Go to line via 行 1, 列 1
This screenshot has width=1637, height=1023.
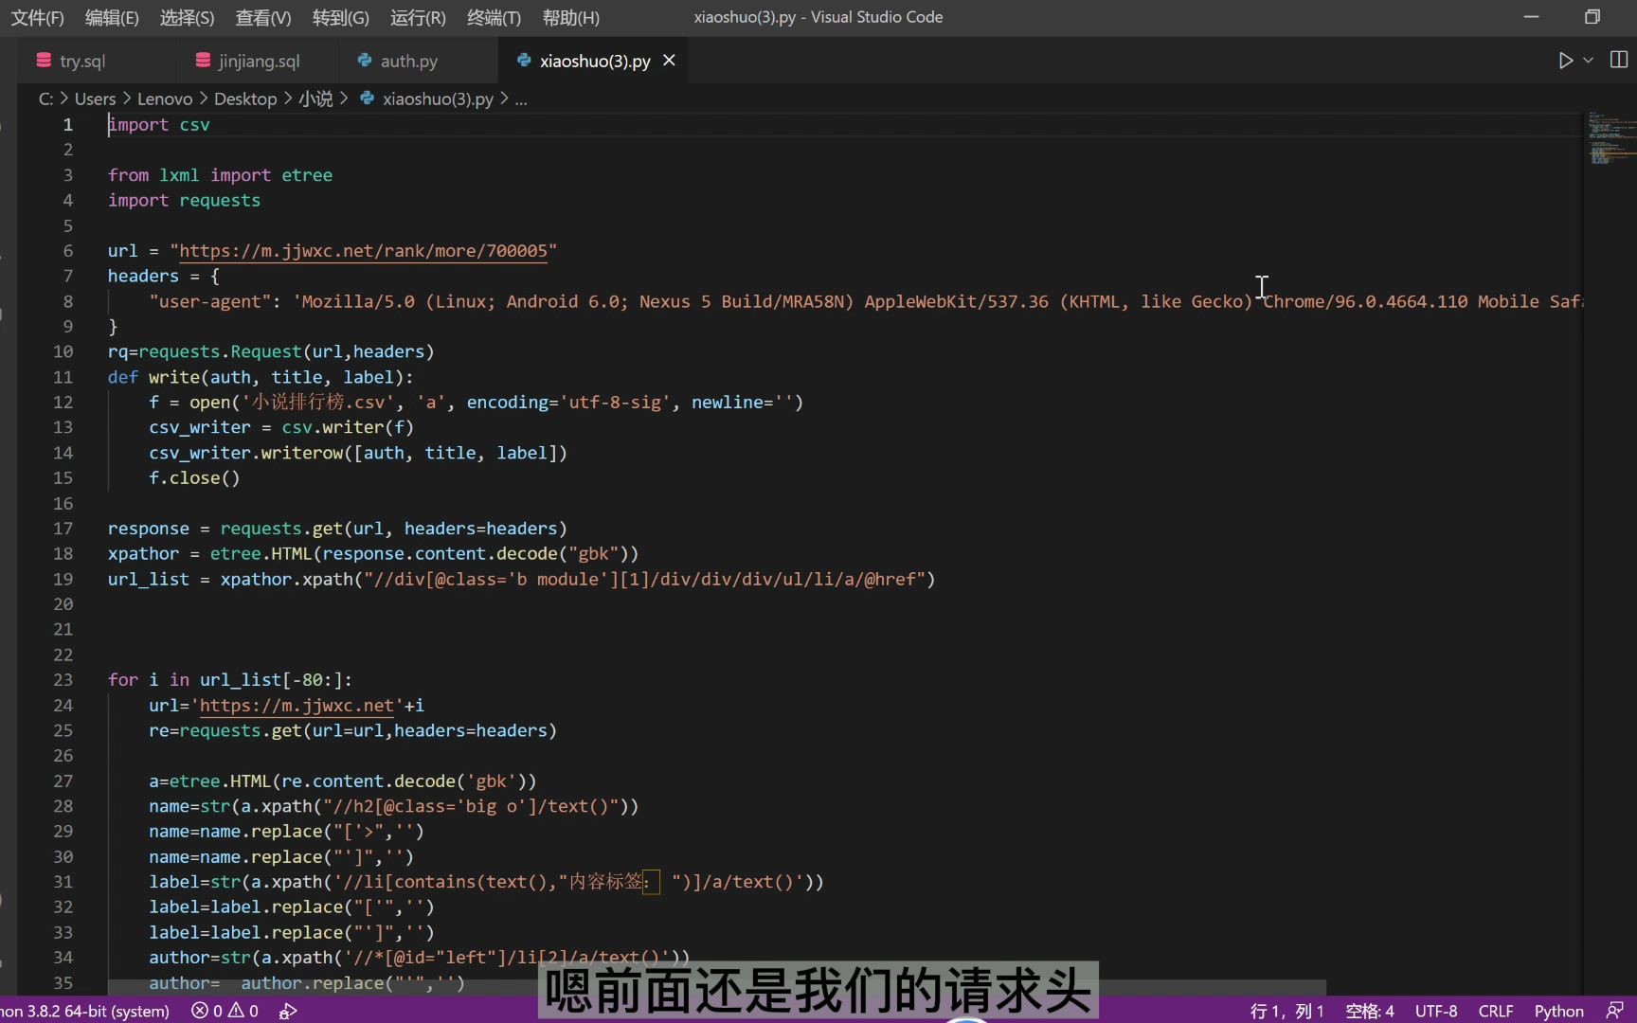[x=1286, y=1011]
